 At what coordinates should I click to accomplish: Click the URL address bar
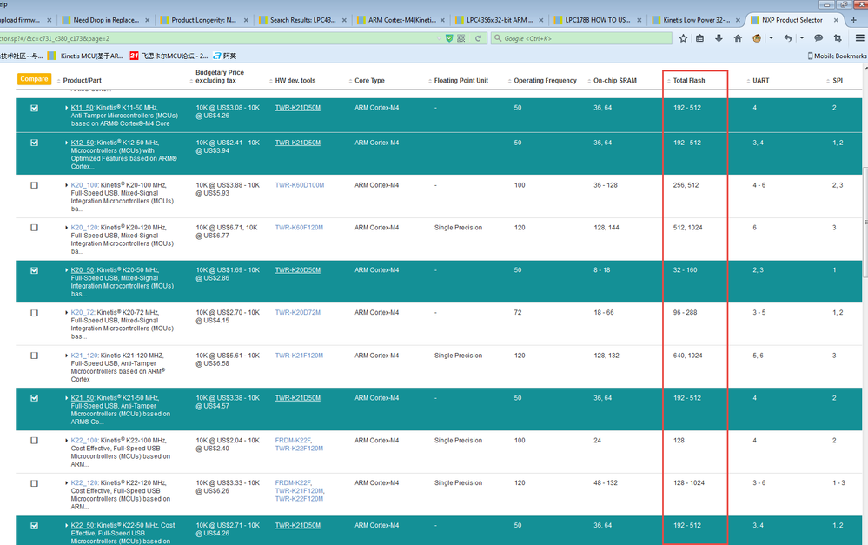click(215, 38)
